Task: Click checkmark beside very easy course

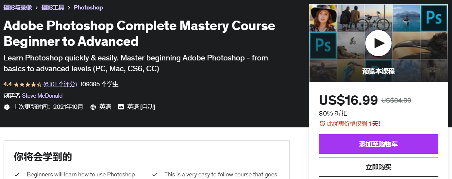Action: (x=155, y=174)
